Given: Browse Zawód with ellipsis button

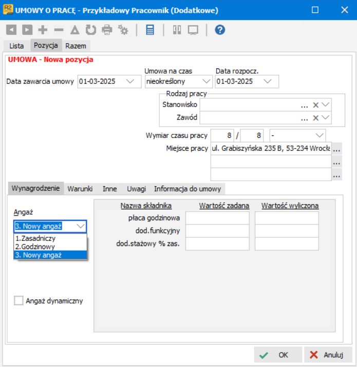Looking at the screenshot, I should tap(305, 118).
